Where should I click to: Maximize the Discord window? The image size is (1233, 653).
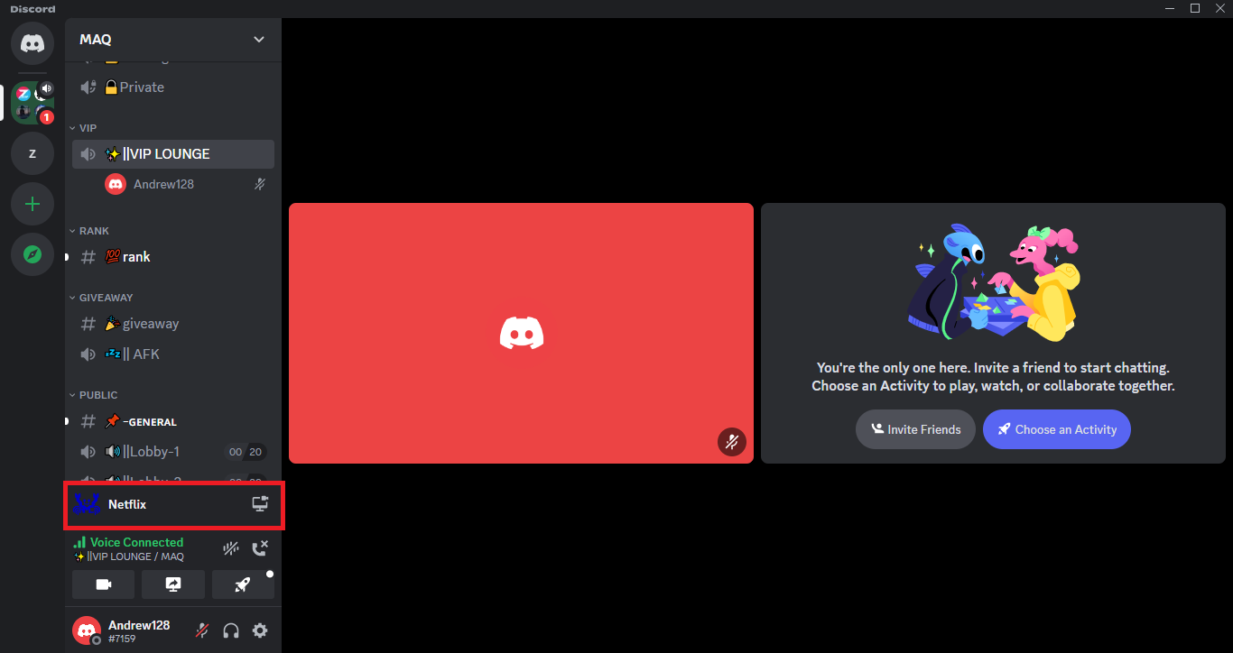point(1195,8)
